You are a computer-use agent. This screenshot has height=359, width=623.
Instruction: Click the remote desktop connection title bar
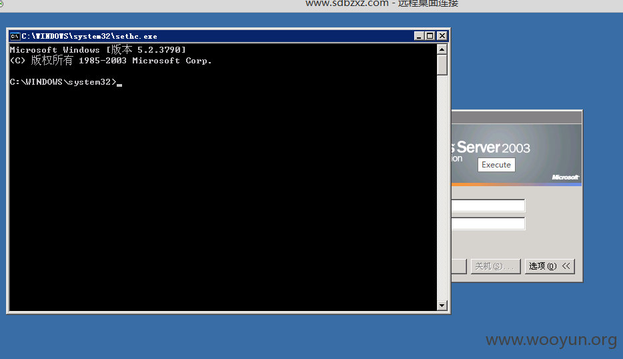click(311, 5)
